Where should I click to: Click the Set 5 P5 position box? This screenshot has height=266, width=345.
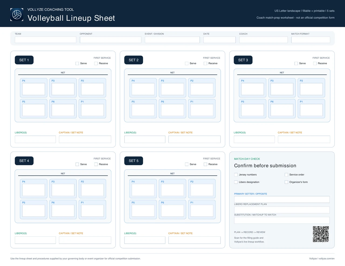click(x=143, y=211)
